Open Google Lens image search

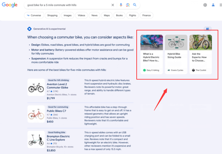128,5
